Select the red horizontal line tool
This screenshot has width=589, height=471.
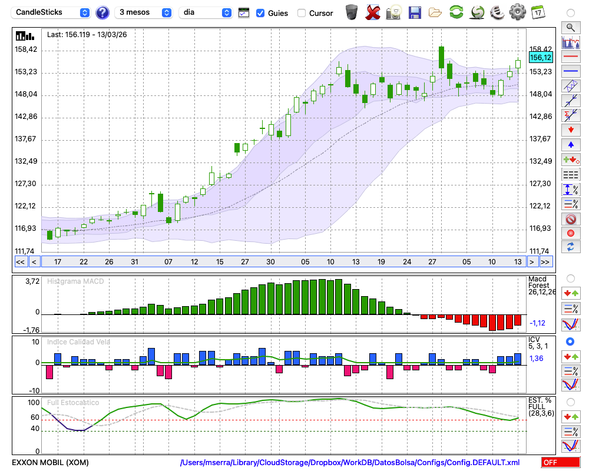tap(570, 57)
